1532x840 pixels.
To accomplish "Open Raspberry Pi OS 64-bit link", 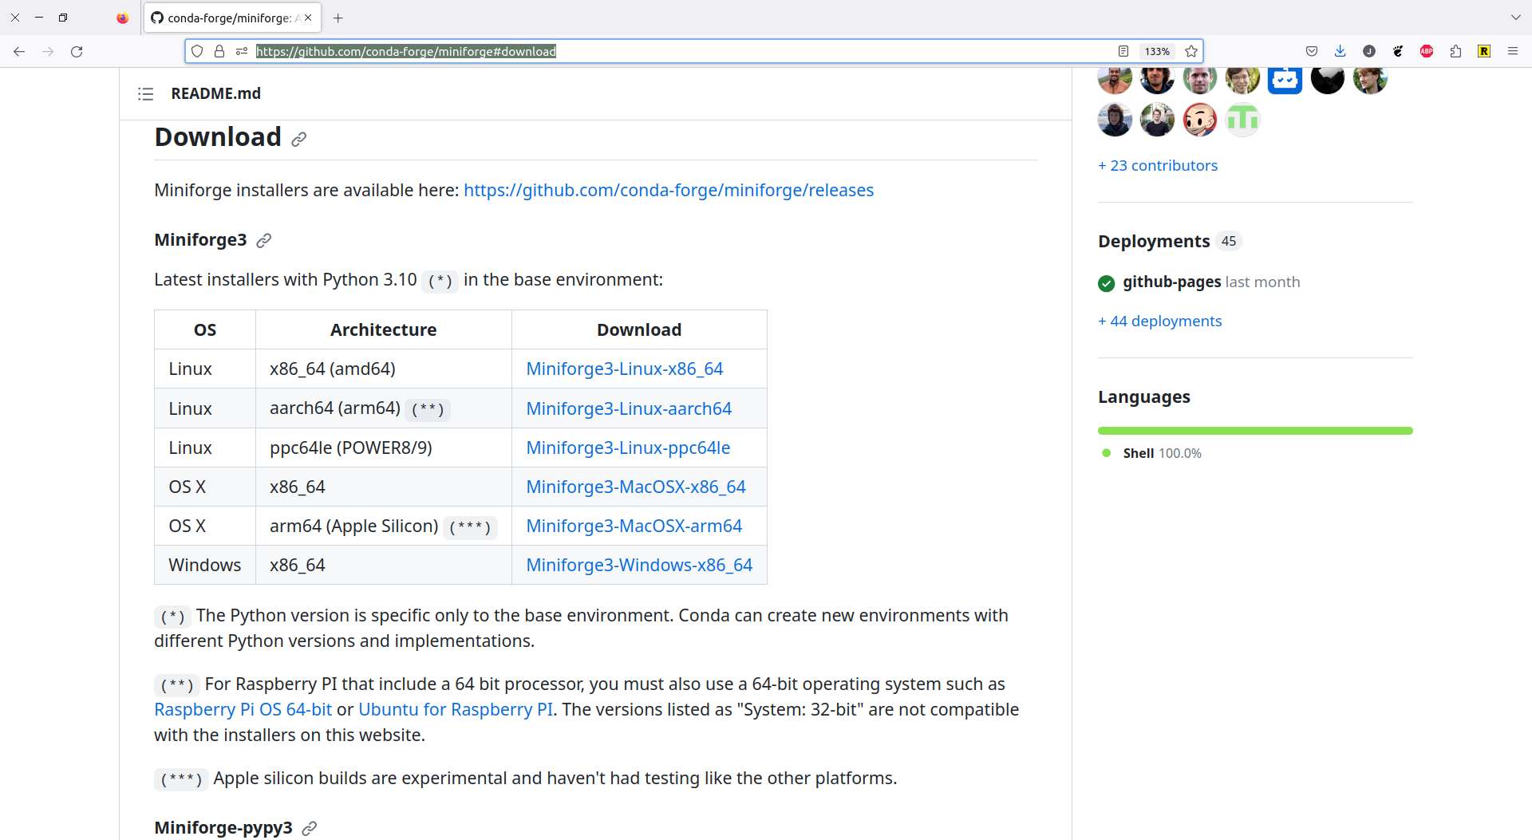I will click(x=243, y=710).
